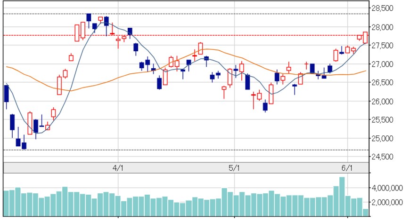
Task: Click the last, shortest volume bar
Action: click(x=366, y=213)
